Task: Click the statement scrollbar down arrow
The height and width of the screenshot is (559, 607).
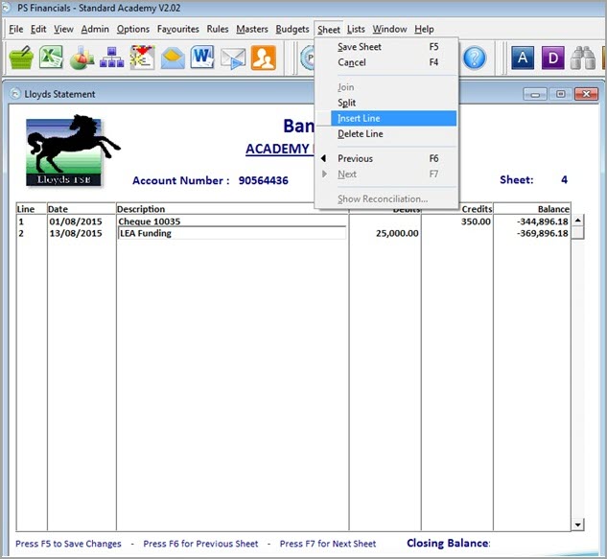Action: [577, 524]
